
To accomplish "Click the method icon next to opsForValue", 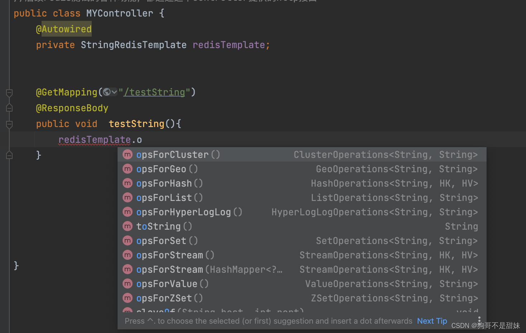I will (128, 283).
